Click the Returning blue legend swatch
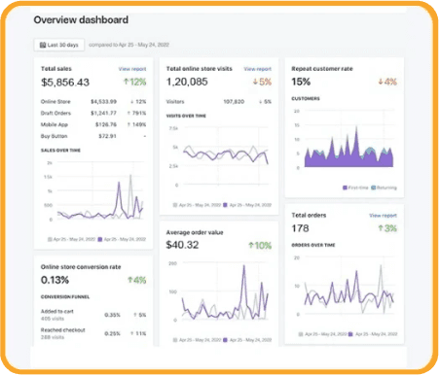The width and height of the screenshot is (439, 375). coord(374,187)
